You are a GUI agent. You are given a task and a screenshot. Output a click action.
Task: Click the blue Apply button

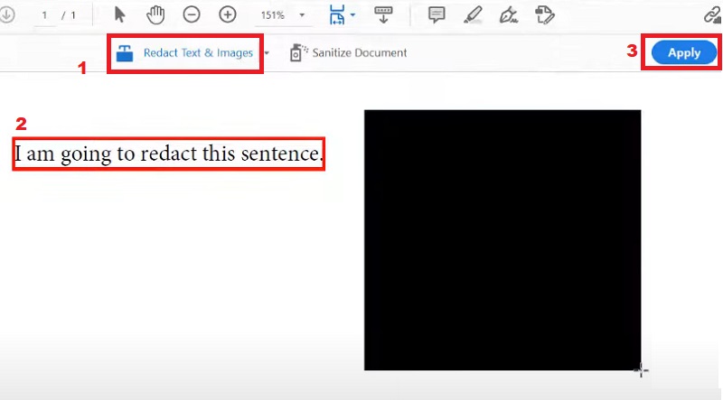click(684, 53)
